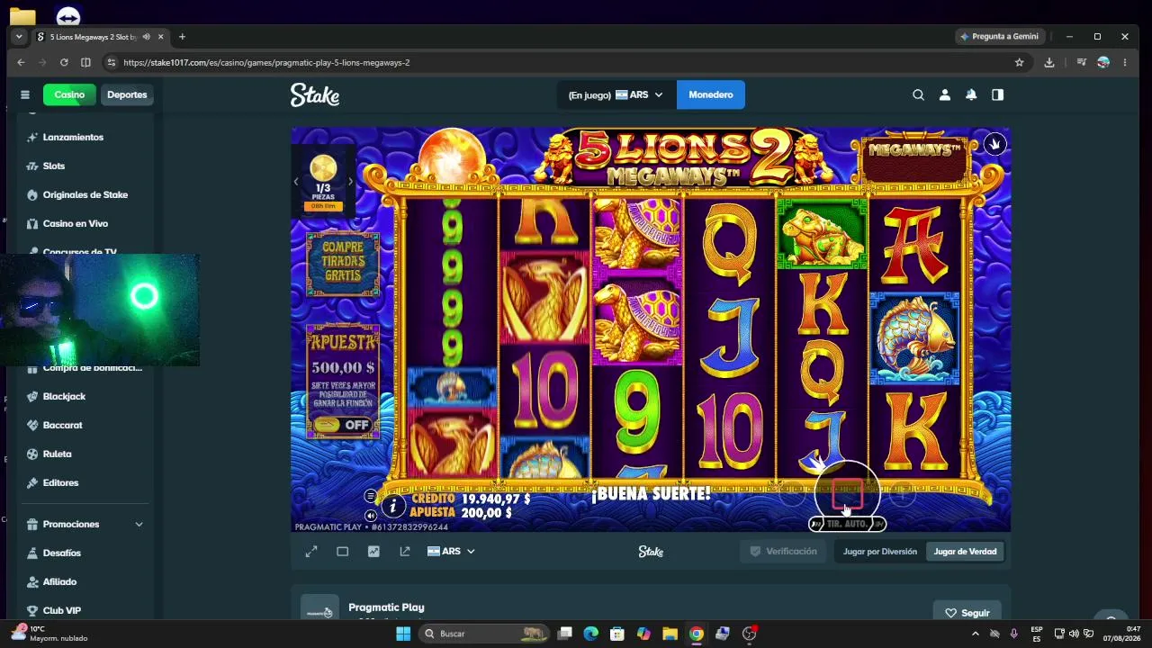Open Microsoft Edge from the taskbar
1152x648 pixels.
click(590, 634)
